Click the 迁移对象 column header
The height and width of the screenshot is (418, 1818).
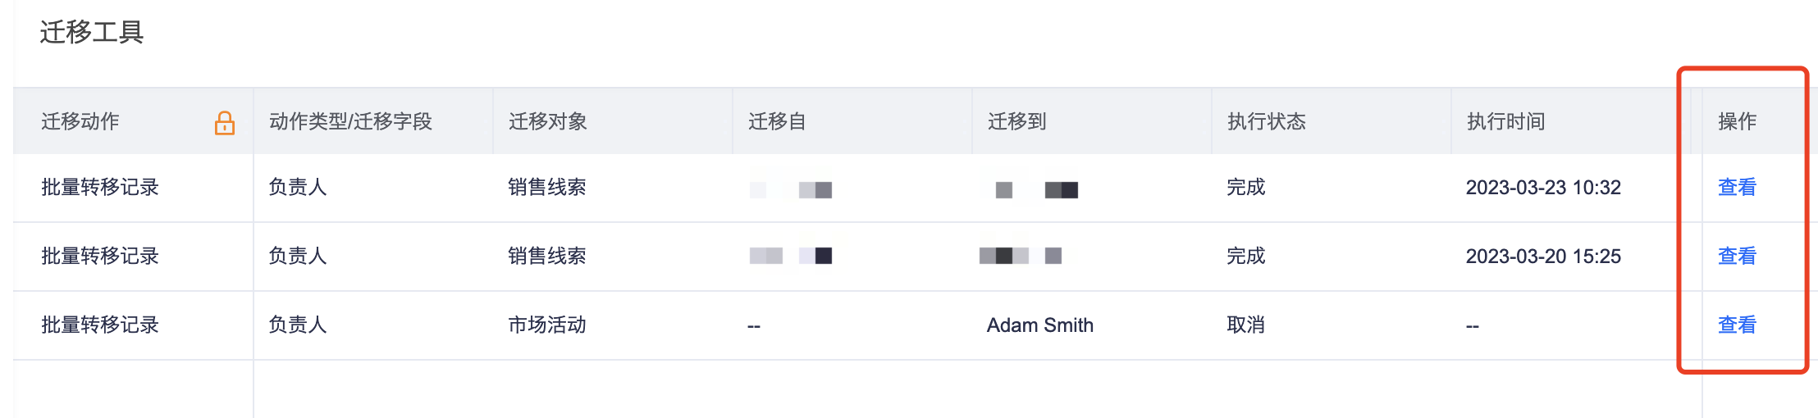click(x=547, y=122)
